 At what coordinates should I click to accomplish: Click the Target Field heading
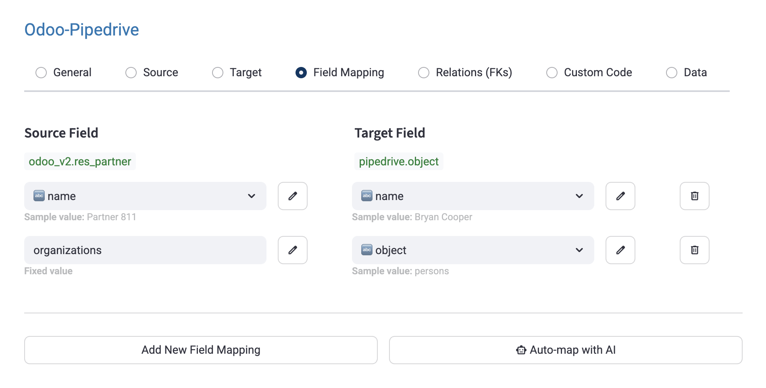tap(390, 133)
